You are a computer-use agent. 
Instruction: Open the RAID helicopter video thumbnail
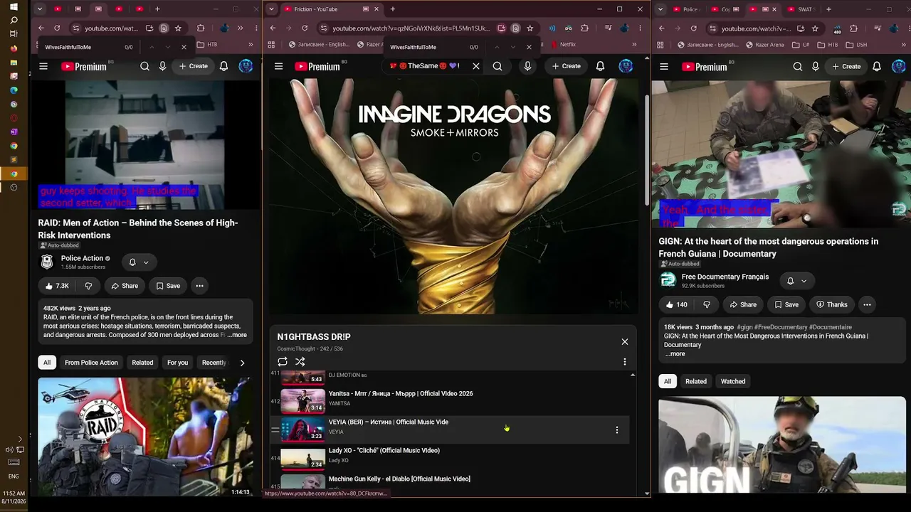pyautogui.click(x=145, y=437)
